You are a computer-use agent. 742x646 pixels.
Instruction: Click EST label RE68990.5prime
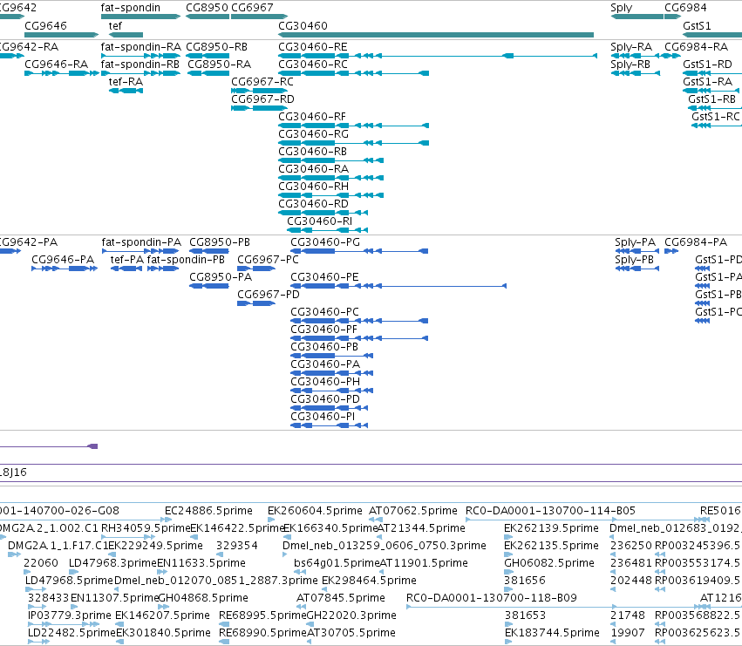point(262,633)
